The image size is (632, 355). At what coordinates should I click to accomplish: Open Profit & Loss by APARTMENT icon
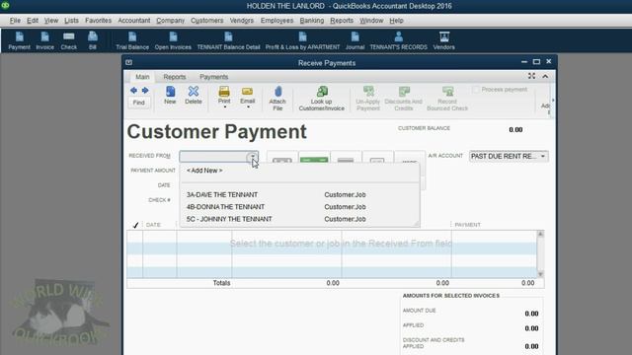tap(302, 41)
